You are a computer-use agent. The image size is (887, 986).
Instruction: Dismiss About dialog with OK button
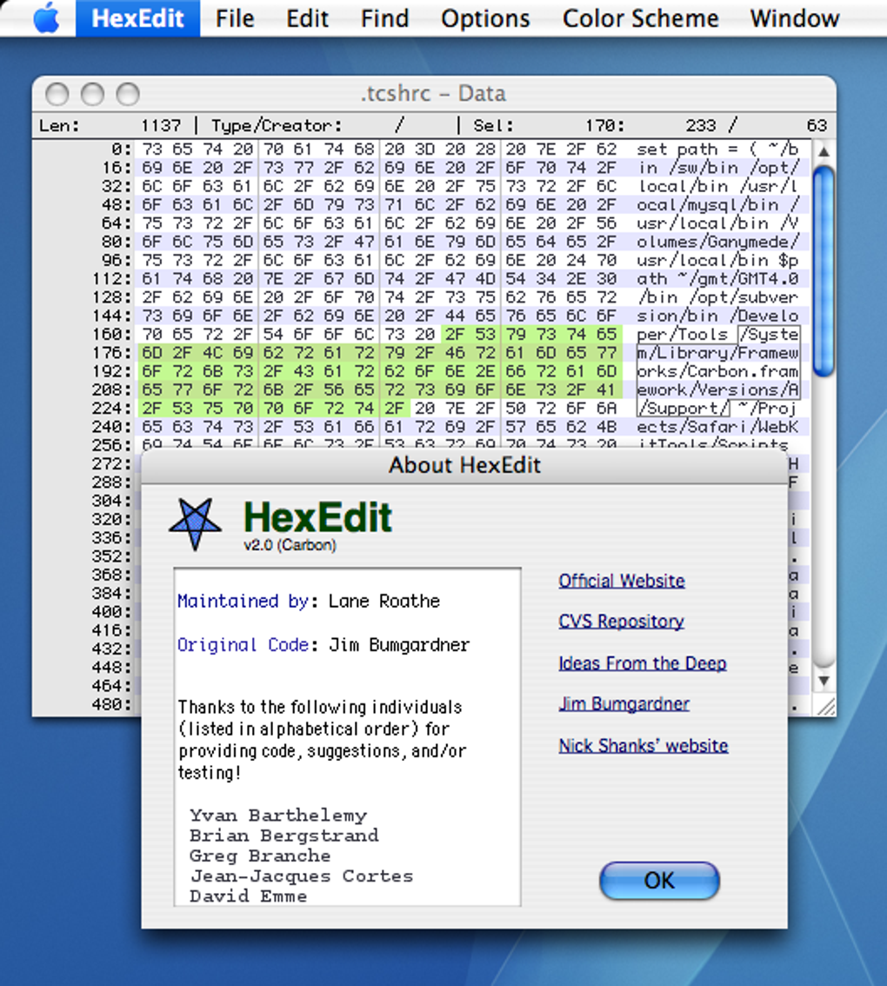tap(659, 880)
